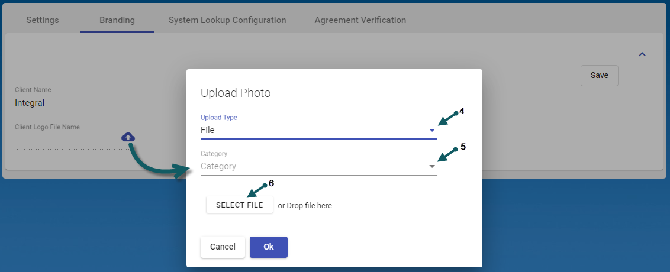Switch to the Settings tab
Viewport: 670px width, 272px height.
click(x=43, y=20)
